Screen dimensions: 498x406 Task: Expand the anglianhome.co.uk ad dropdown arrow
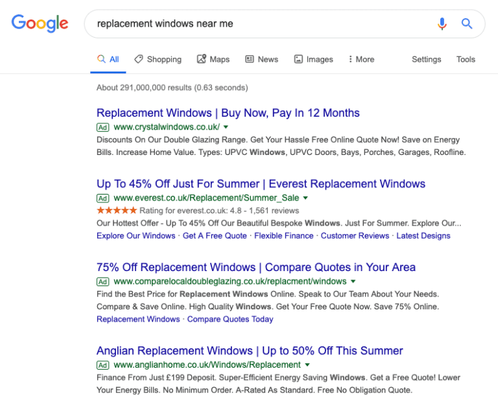pos(307,365)
